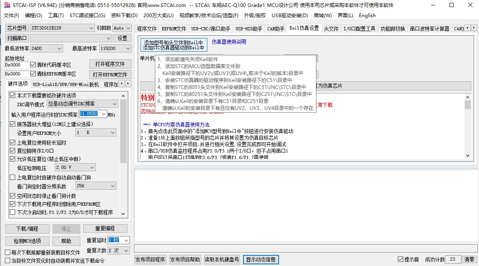Toggle 空闲状态时停止看门狗计数 checkbox

pyautogui.click(x=13, y=196)
